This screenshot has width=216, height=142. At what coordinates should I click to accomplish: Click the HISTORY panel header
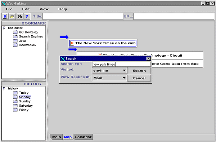click(24, 84)
